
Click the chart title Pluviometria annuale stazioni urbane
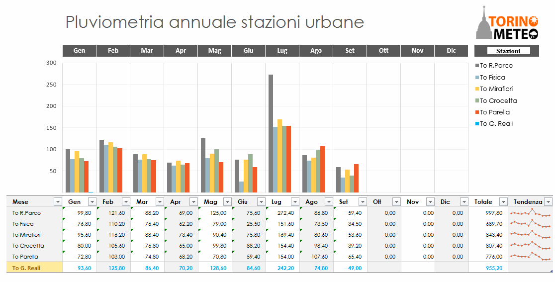click(x=215, y=22)
